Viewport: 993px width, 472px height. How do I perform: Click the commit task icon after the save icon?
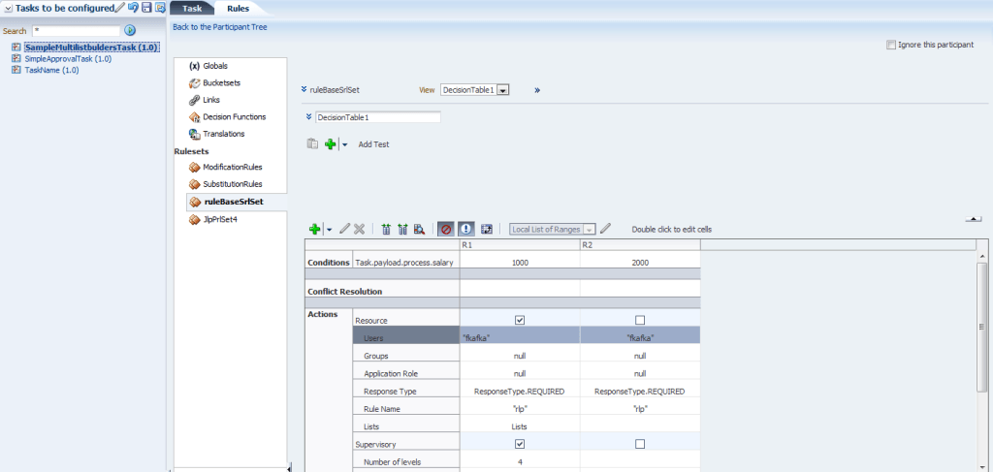pos(160,8)
